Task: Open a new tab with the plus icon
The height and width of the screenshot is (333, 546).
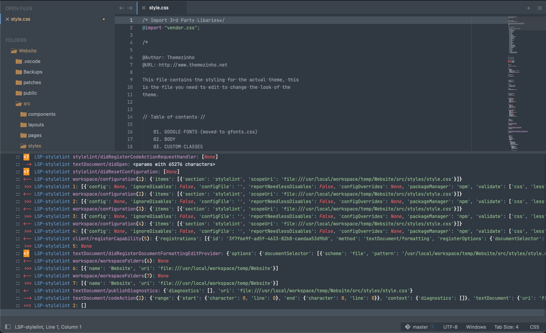Action: [528, 8]
